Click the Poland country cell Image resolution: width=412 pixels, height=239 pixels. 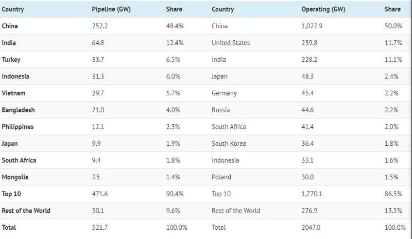221,177
